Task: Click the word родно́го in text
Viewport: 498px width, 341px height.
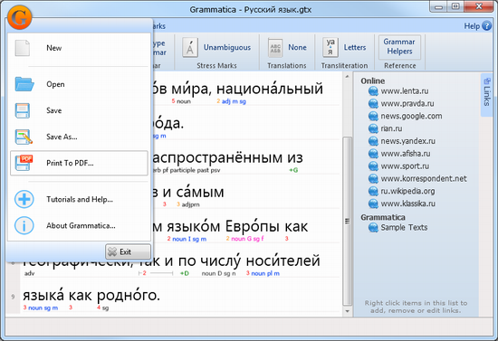Action: (x=128, y=296)
